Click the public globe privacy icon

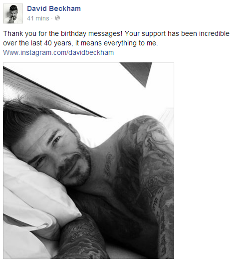point(57,18)
